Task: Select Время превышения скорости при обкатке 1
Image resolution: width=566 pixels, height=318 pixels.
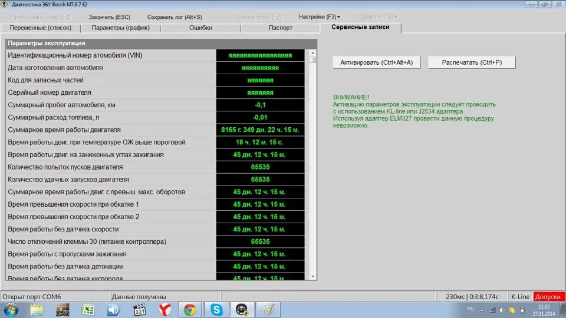Action: coord(155,204)
